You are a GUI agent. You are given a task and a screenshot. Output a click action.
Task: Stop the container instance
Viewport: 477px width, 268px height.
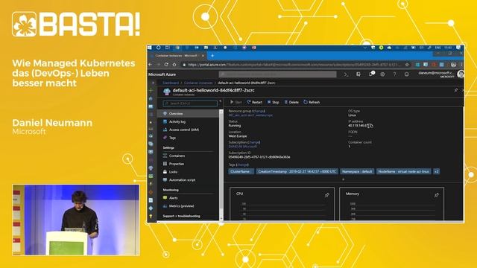pyautogui.click(x=274, y=102)
